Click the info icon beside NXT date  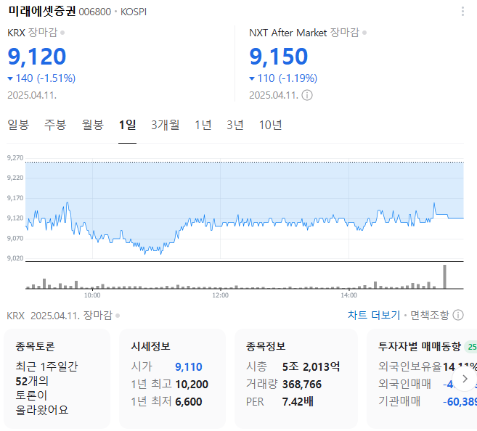(307, 95)
